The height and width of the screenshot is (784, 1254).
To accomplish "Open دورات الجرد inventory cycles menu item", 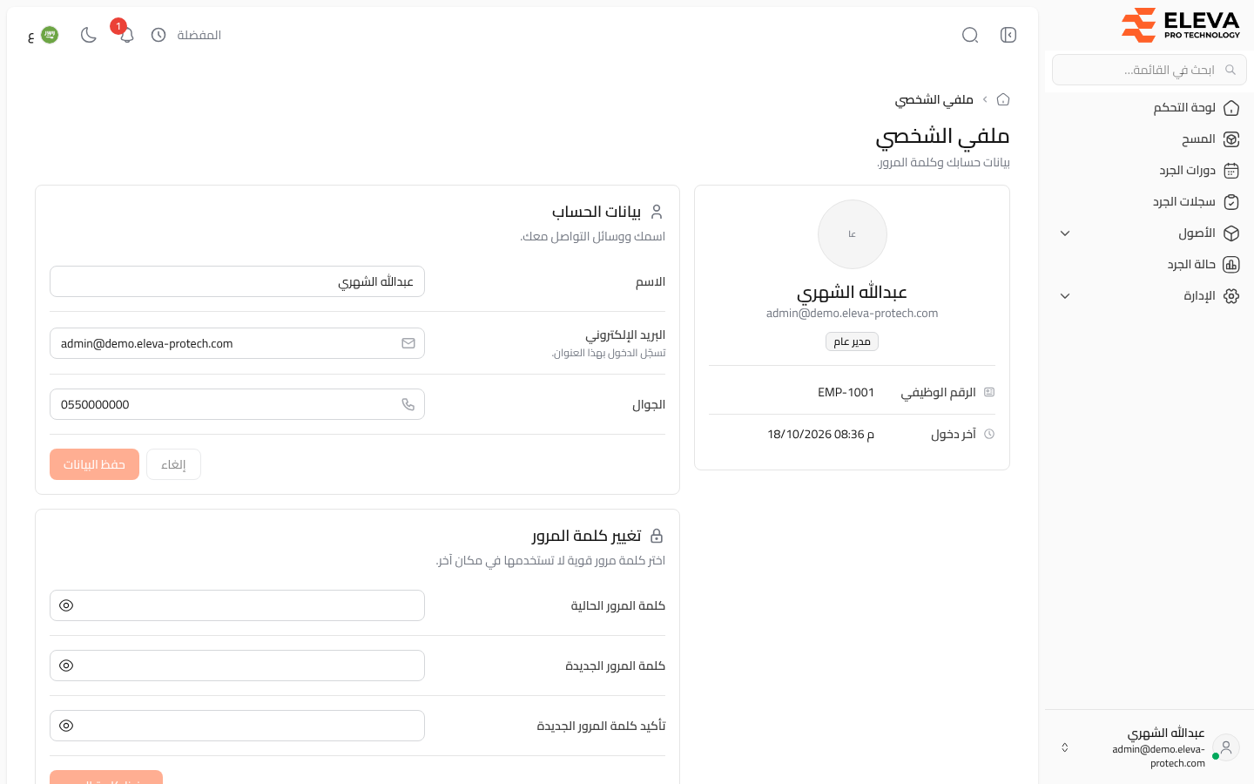I will [x=1149, y=171].
